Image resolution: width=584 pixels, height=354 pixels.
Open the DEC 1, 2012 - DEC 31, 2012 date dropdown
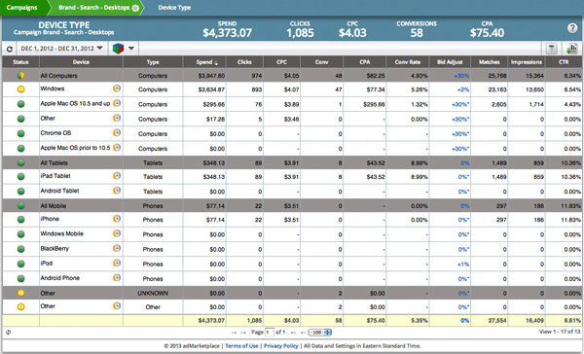coord(62,49)
